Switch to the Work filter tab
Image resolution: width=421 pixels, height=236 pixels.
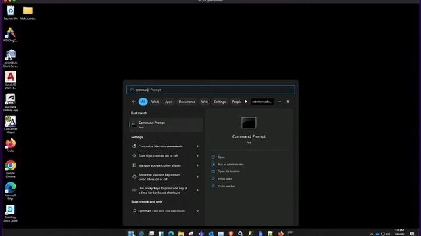pyautogui.click(x=155, y=102)
